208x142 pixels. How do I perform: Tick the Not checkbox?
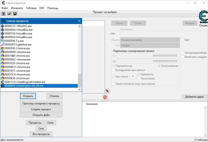click(x=183, y=40)
